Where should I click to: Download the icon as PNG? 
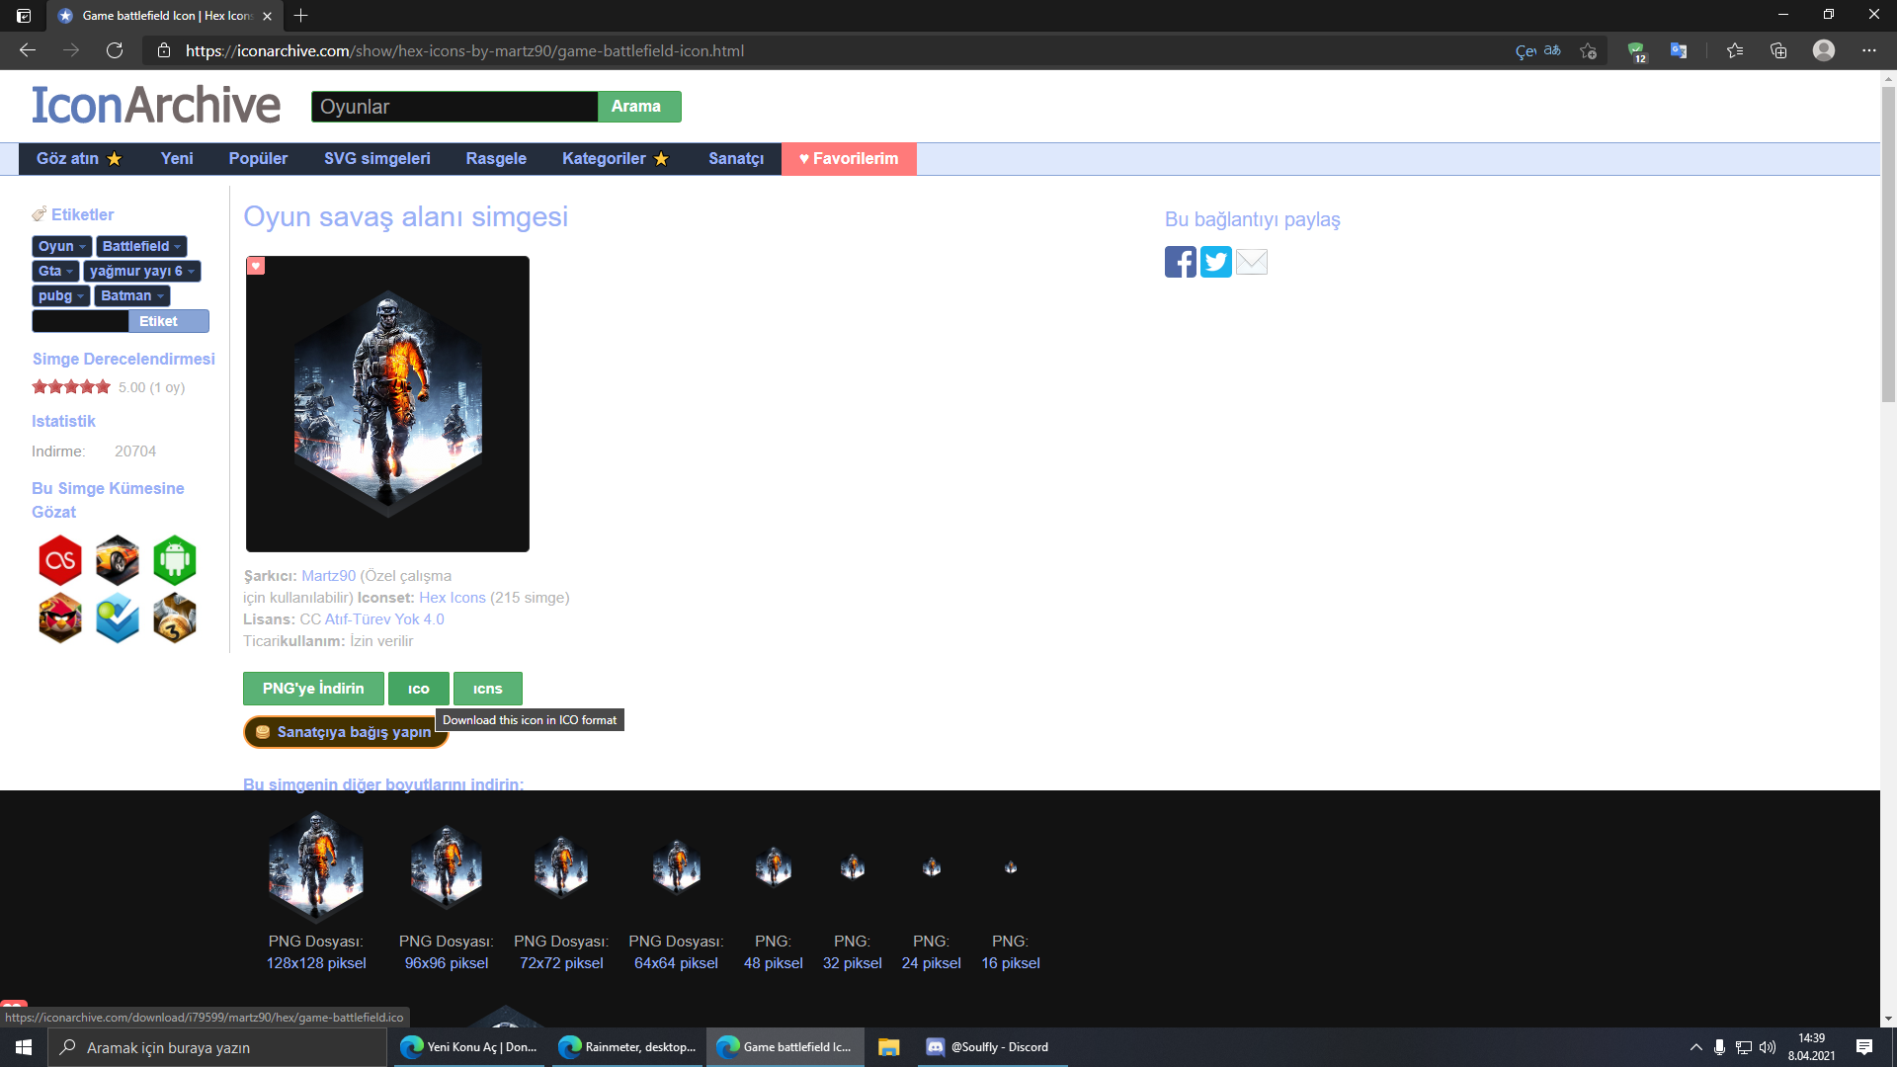click(x=313, y=689)
